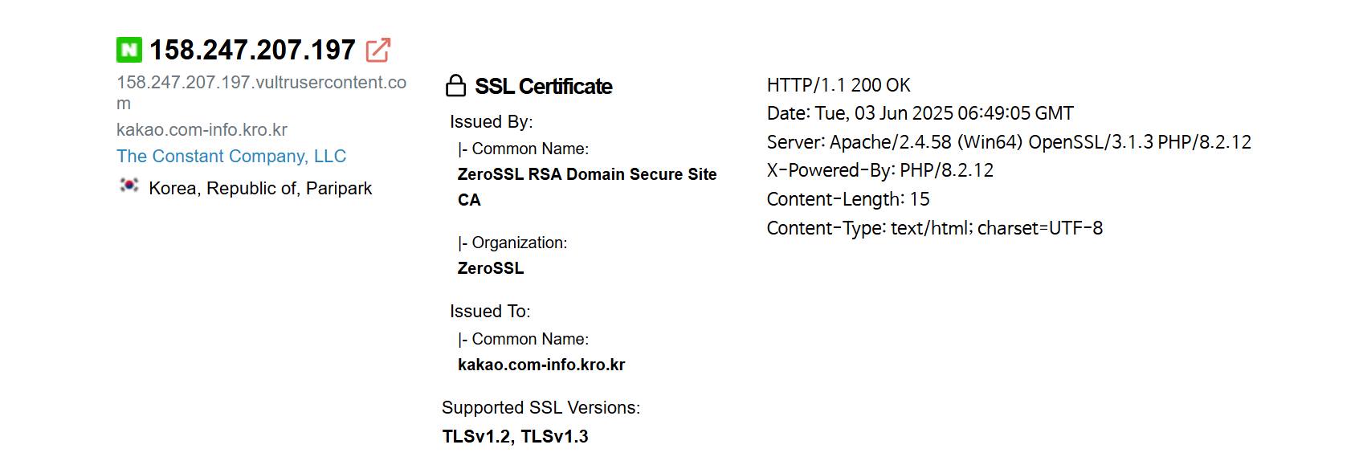Click the Issued To common name kakao.com-info.kro.kr

pos(541,365)
